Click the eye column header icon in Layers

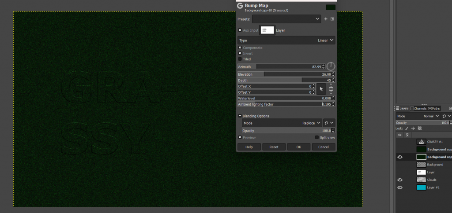coord(400,135)
